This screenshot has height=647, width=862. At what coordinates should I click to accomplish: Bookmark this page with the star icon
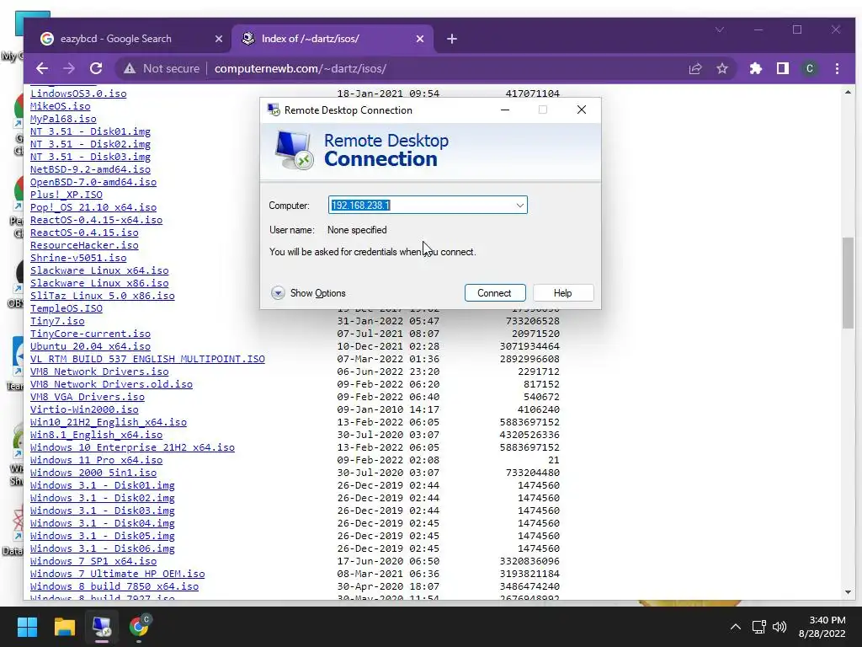point(721,68)
